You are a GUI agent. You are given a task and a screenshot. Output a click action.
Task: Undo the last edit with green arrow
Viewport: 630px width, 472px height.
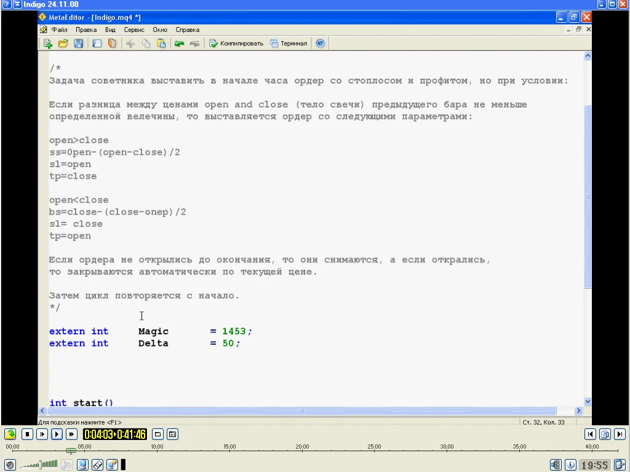coord(179,44)
